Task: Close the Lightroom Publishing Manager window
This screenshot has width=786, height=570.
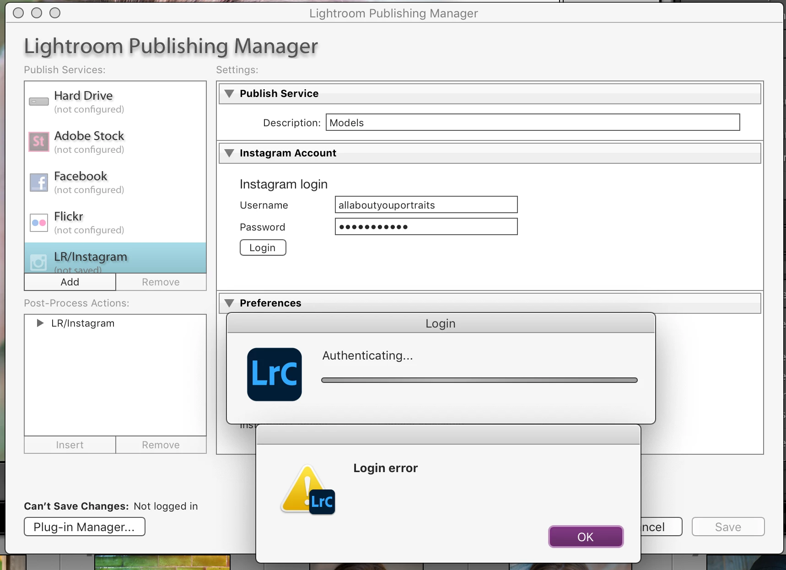Action: [18, 13]
